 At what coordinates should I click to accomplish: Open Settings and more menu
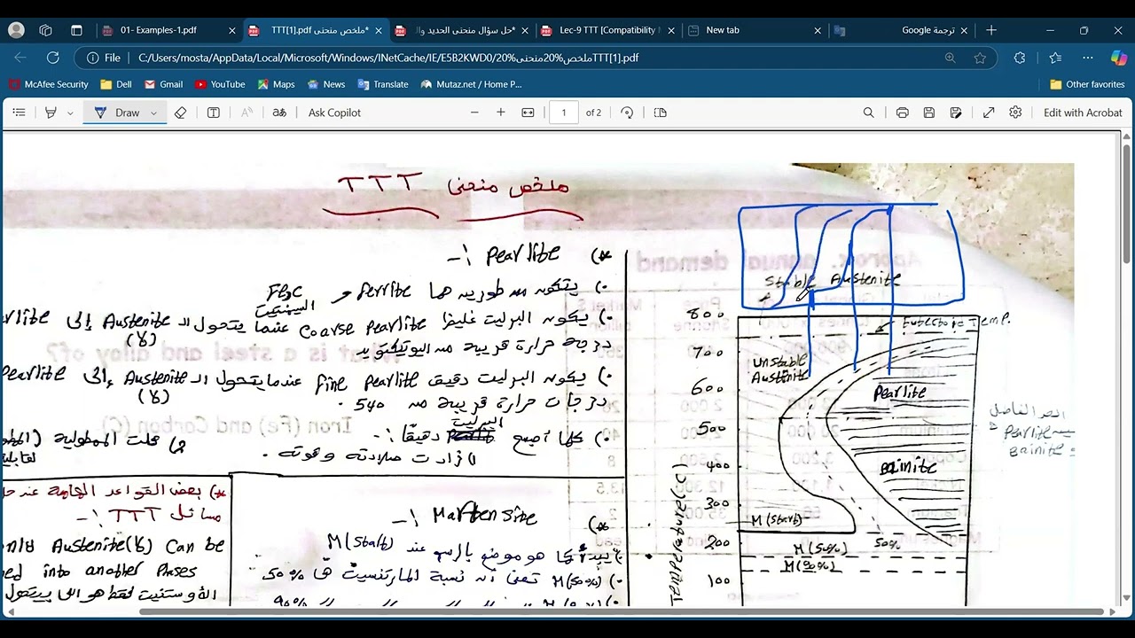click(x=1088, y=58)
